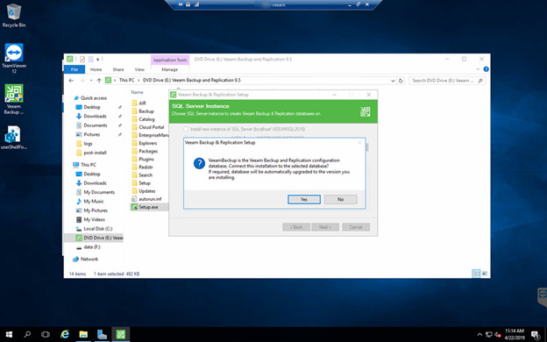Open Documents under Quick access
This screenshot has width=547, height=342.
96,125
